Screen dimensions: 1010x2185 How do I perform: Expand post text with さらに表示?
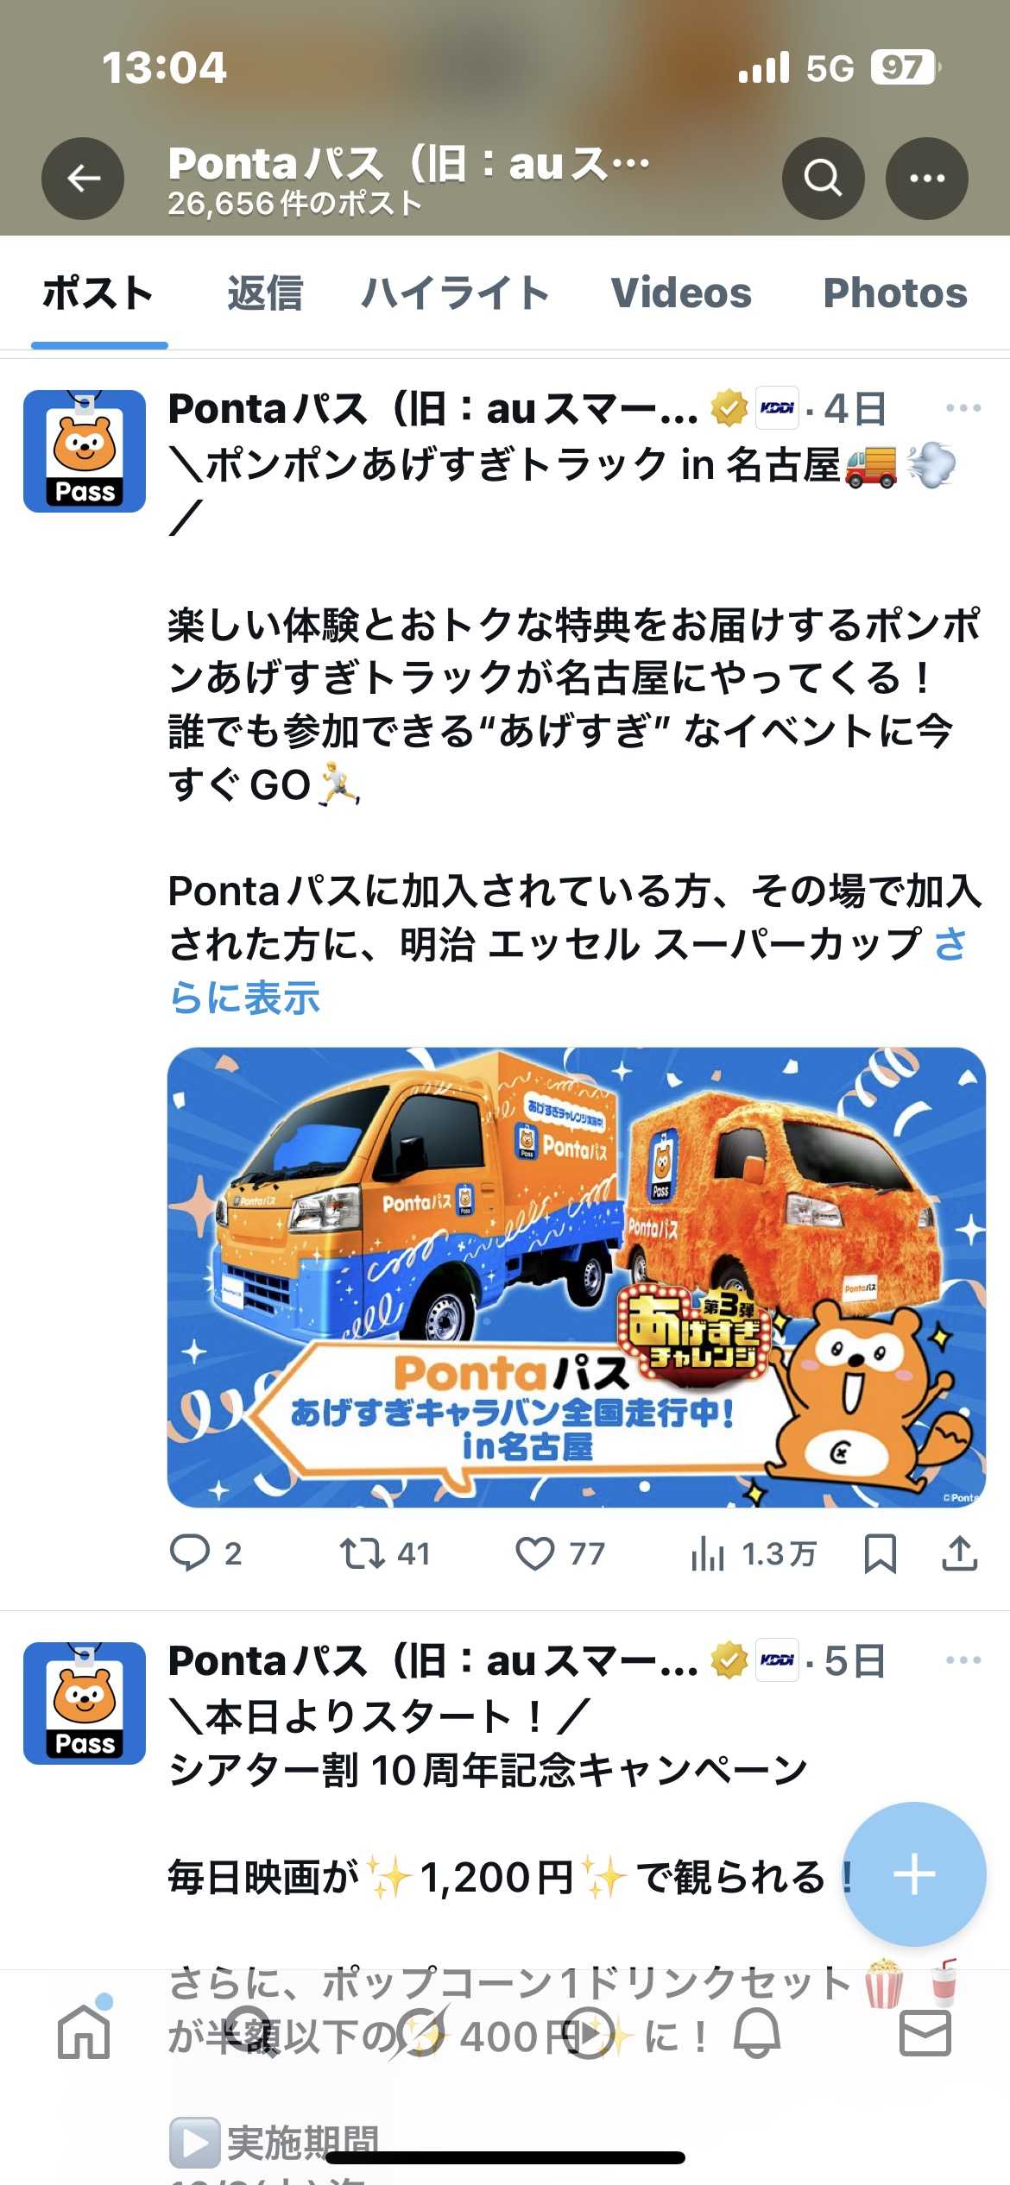[x=567, y=971]
